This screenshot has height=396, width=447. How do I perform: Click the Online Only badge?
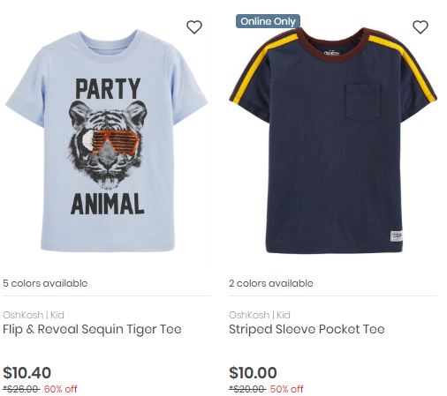pos(268,21)
